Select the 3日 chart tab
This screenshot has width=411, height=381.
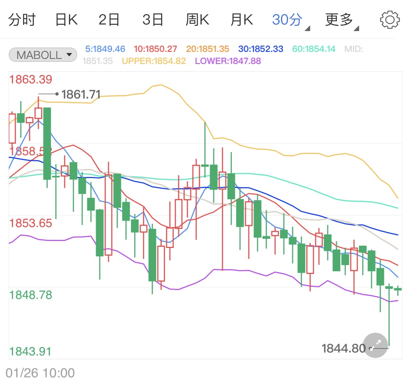coord(153,20)
